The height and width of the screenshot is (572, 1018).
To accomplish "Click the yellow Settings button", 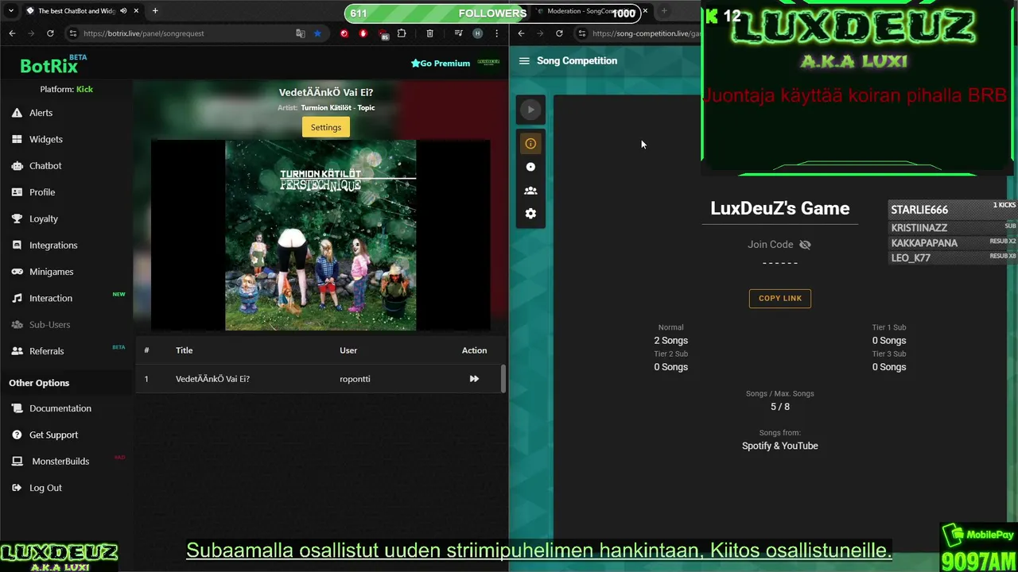I will pos(326,127).
